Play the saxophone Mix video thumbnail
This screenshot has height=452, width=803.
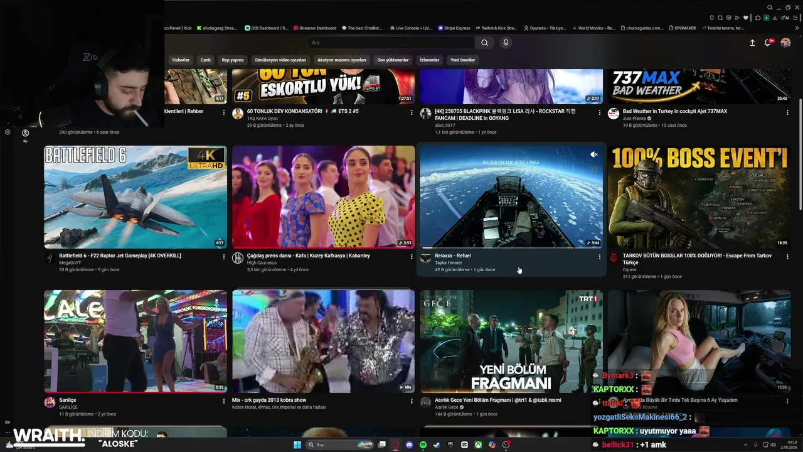[x=323, y=342]
